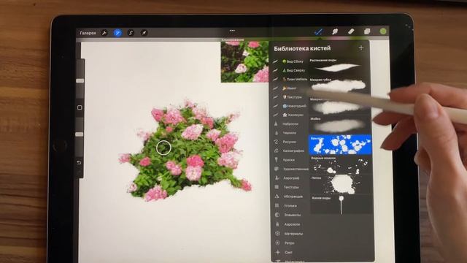
Task: Open the green color disc
Action: [383, 31]
